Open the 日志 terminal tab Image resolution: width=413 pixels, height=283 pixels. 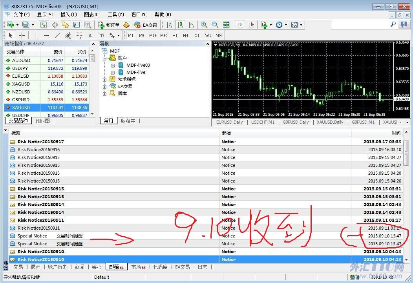click(x=202, y=267)
